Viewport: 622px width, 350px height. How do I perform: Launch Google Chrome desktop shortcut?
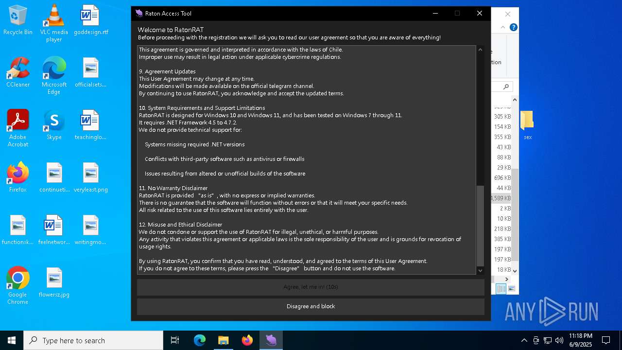pyautogui.click(x=18, y=285)
